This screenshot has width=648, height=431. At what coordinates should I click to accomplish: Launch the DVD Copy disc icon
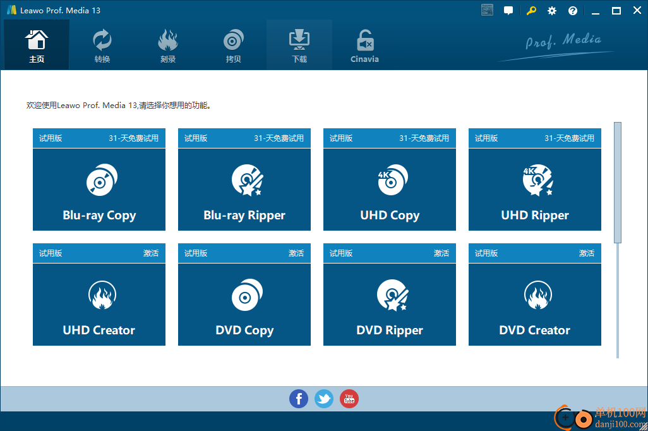click(x=247, y=295)
